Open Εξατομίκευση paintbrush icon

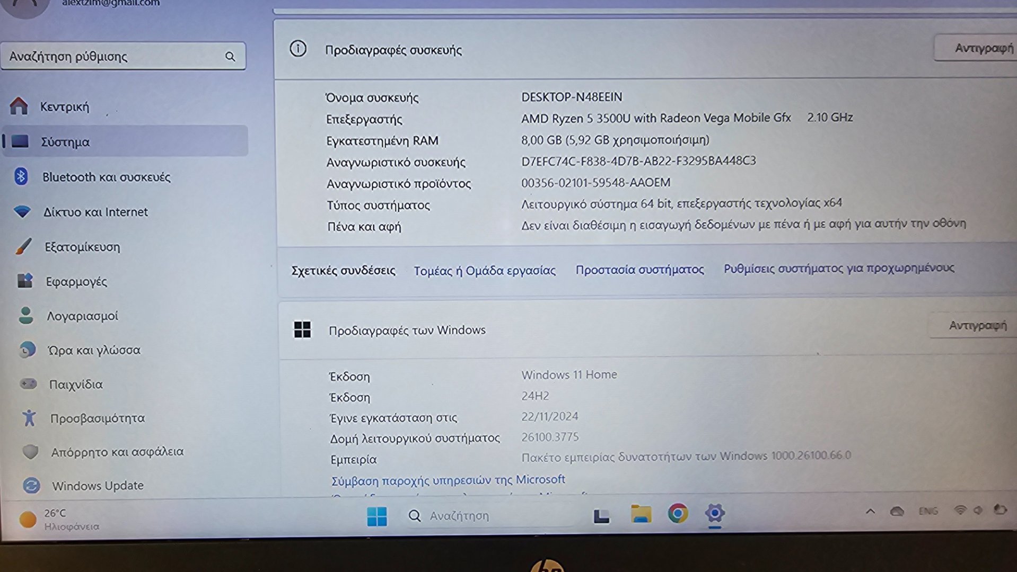(x=23, y=246)
